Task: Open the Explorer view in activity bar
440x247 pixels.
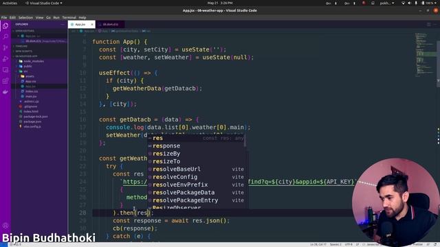Action: [5, 26]
